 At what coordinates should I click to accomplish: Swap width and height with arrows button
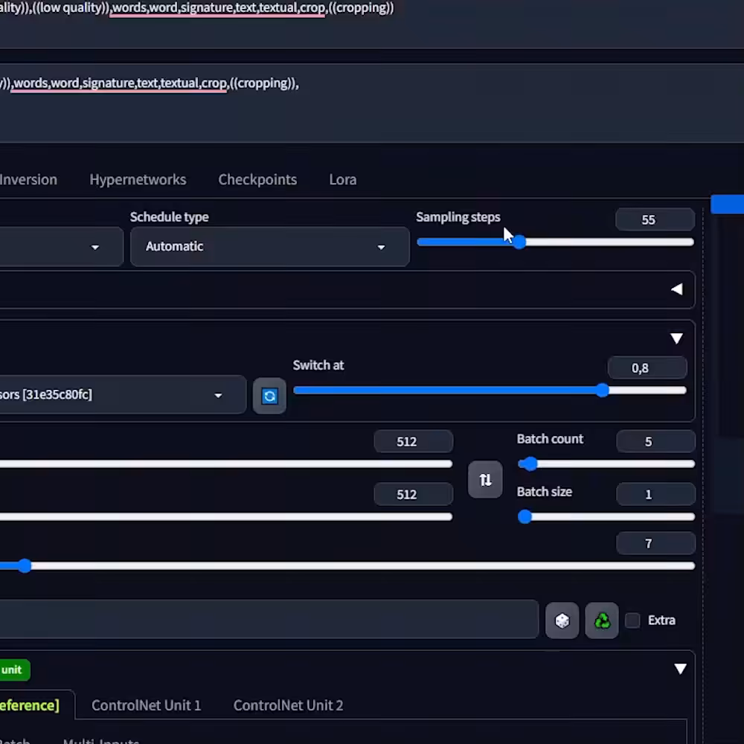tap(485, 480)
